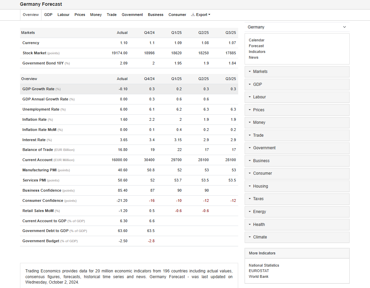
Task: Open the Consumer Confidence link
Action: [43, 200]
